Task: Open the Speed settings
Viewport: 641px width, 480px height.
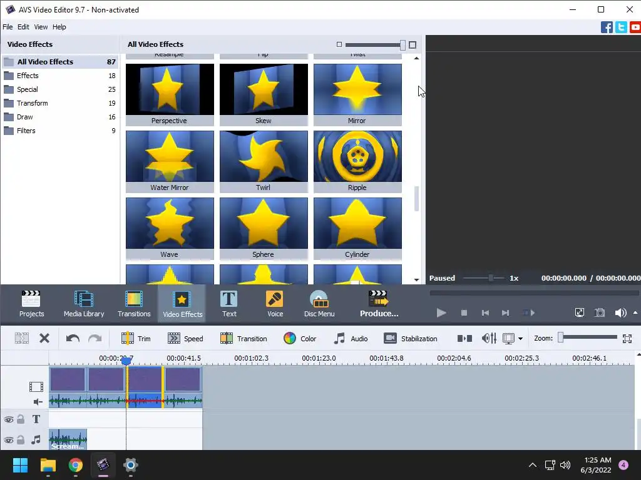Action: [185, 338]
